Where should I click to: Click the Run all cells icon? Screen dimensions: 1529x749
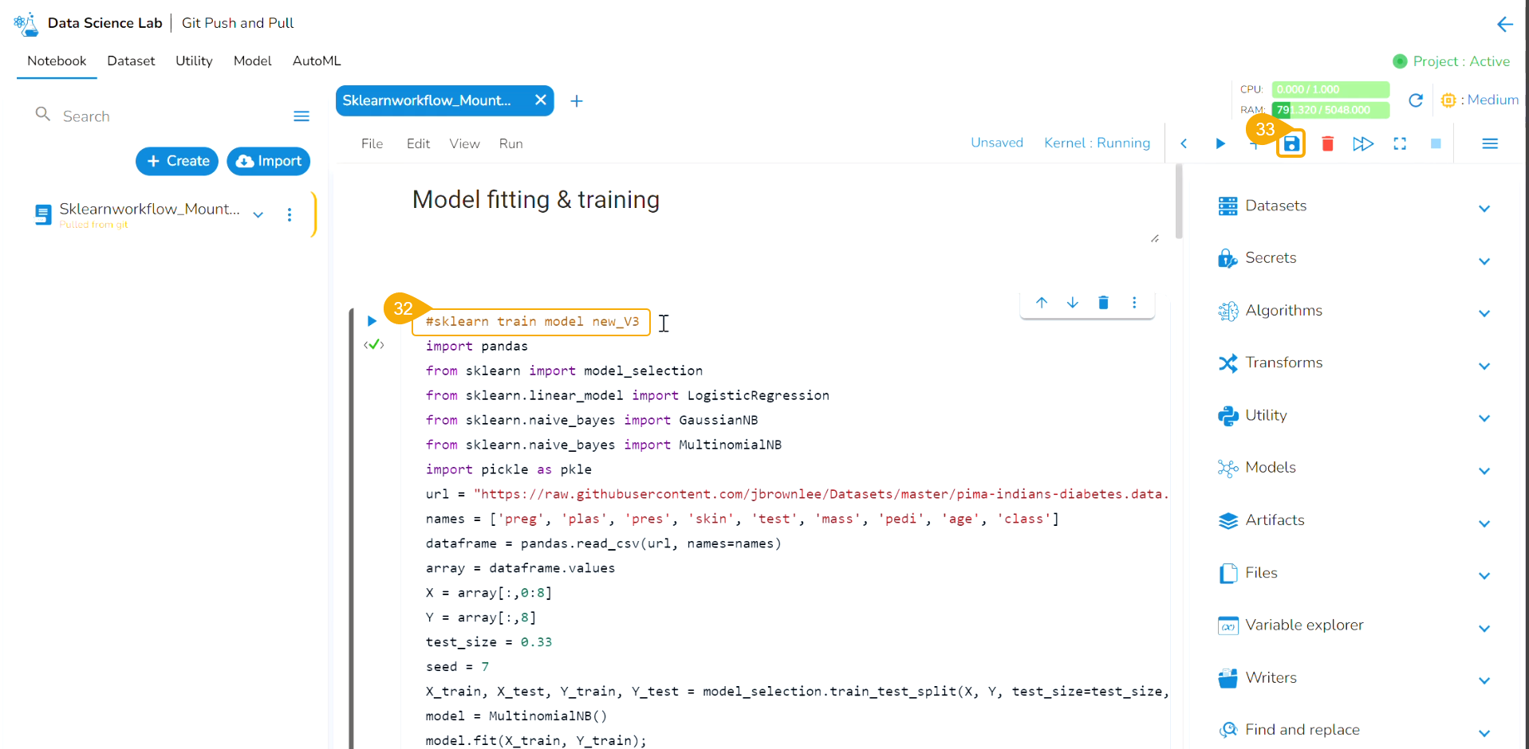click(1363, 144)
